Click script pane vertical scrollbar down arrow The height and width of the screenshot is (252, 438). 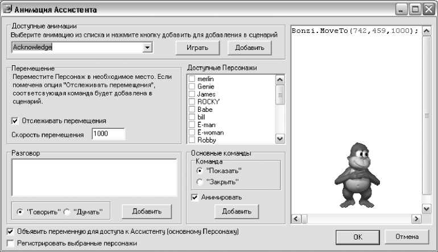click(x=426, y=209)
